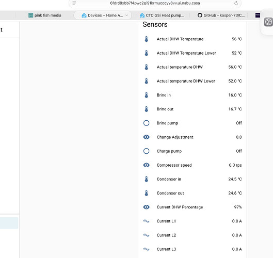Open the Brine out sensor
The height and width of the screenshot is (258, 273).
[192, 109]
